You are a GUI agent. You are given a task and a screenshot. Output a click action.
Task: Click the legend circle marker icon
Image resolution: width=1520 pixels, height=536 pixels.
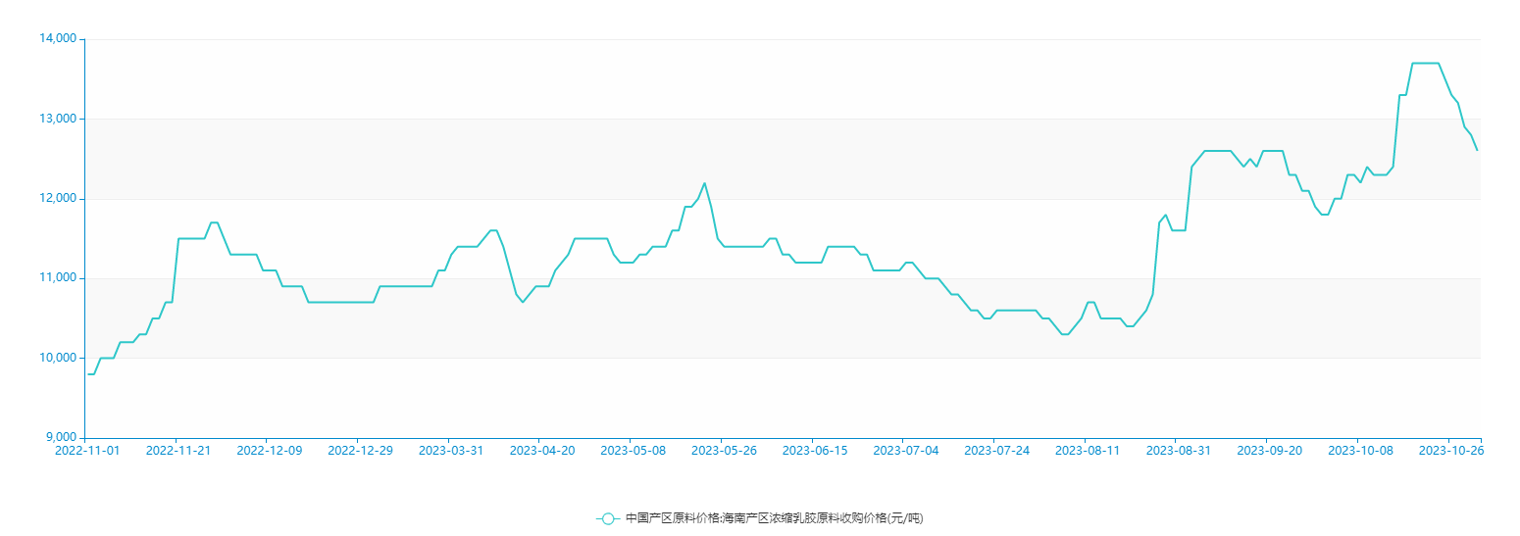point(608,518)
